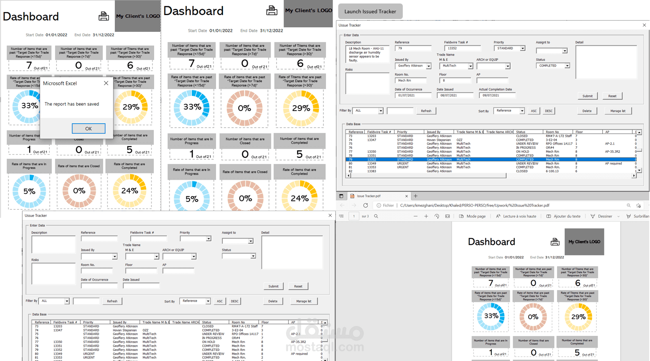
Task: Go back in the PDF browser
Action: tap(342, 206)
